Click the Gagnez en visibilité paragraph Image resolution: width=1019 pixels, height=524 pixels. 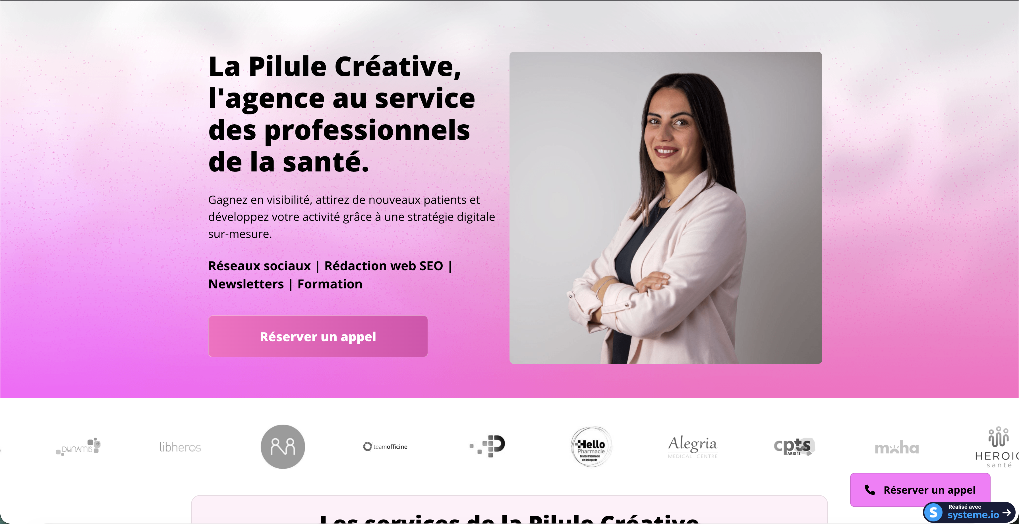click(352, 217)
